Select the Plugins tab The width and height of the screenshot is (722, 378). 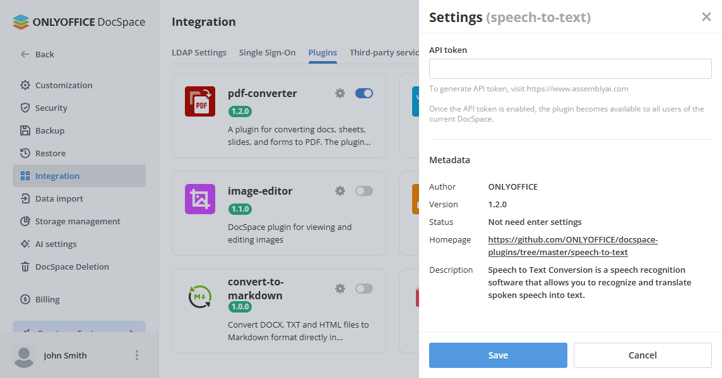323,52
